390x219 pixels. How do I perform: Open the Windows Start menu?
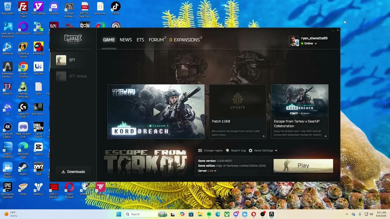point(119,214)
